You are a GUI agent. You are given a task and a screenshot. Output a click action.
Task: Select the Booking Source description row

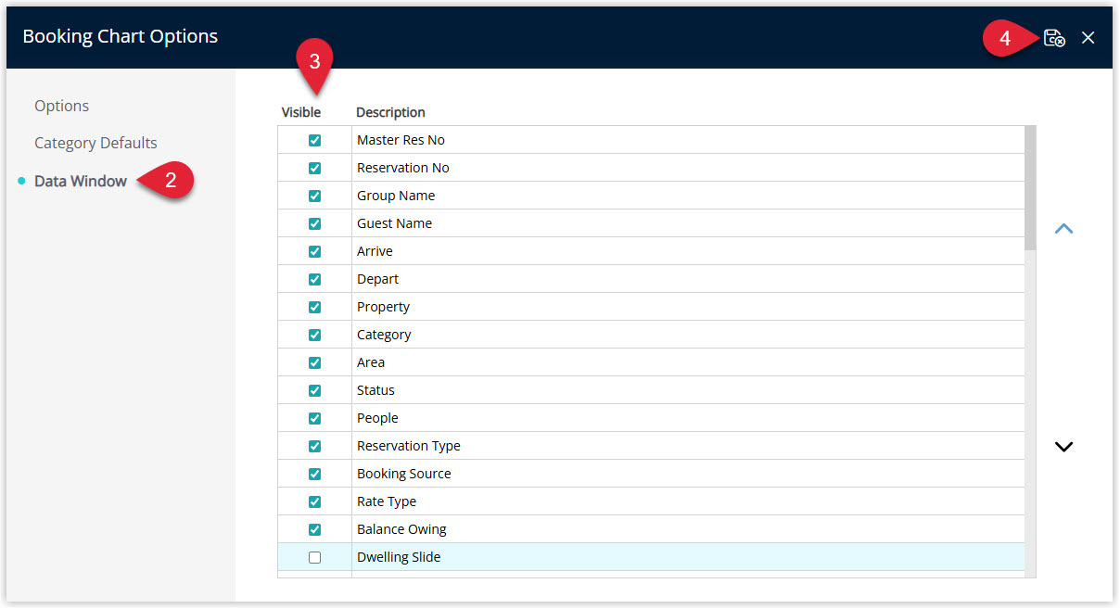pyautogui.click(x=688, y=474)
